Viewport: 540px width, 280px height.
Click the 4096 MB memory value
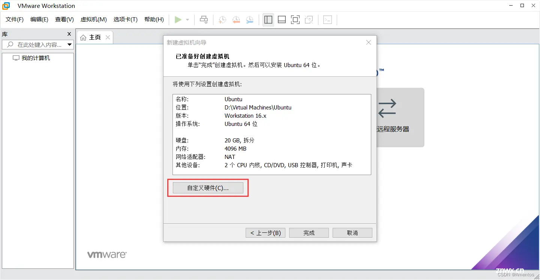pyautogui.click(x=235, y=149)
